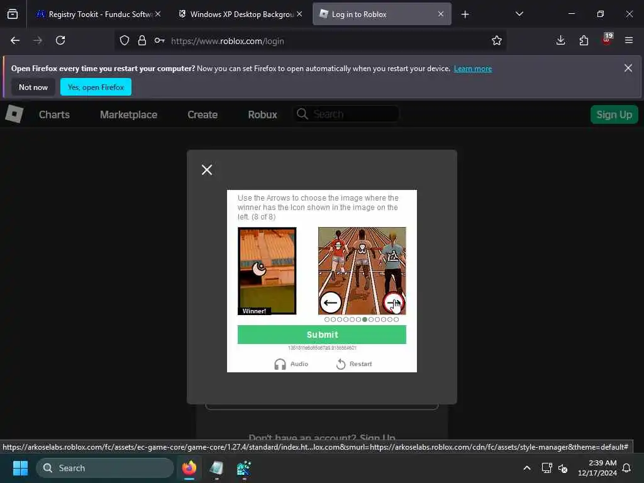Open the Downloads panel

560,40
